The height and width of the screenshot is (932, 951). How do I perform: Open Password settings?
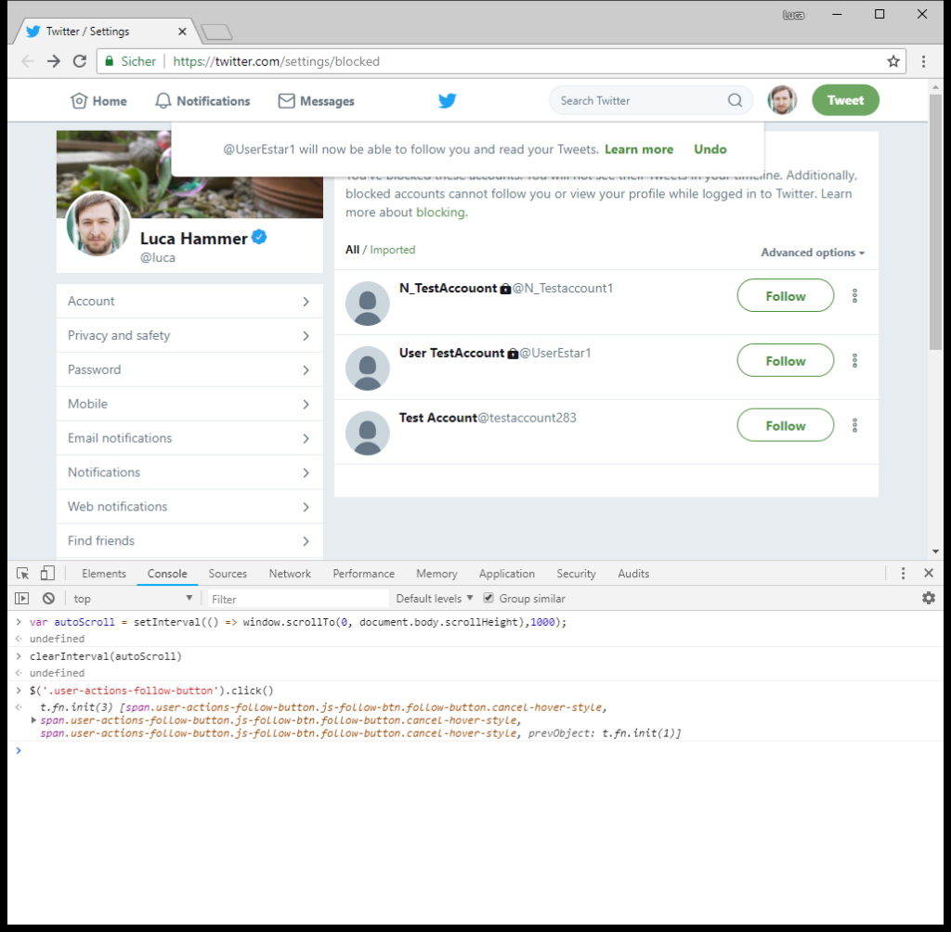coord(189,369)
